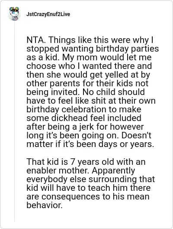The height and width of the screenshot is (229, 173).
Task: Click the text line 'being invited. No child should'
Action: point(86,92)
